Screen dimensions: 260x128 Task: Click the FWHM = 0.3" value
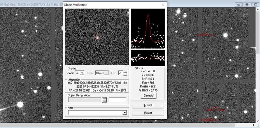(148, 87)
